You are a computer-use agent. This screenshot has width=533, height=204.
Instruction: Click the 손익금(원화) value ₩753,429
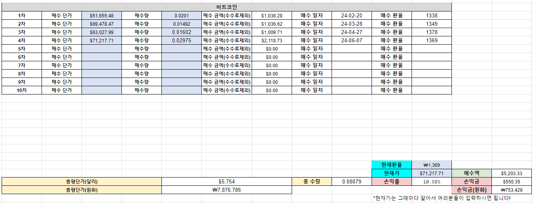512,190
